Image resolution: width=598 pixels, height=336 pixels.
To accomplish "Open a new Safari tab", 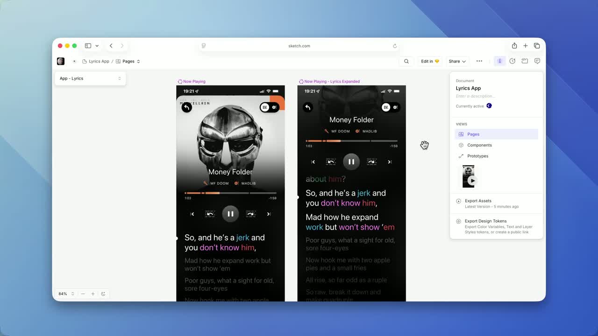I will [526, 46].
